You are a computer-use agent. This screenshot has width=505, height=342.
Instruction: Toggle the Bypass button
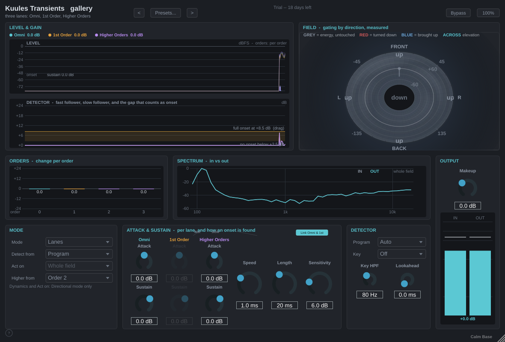[458, 13]
